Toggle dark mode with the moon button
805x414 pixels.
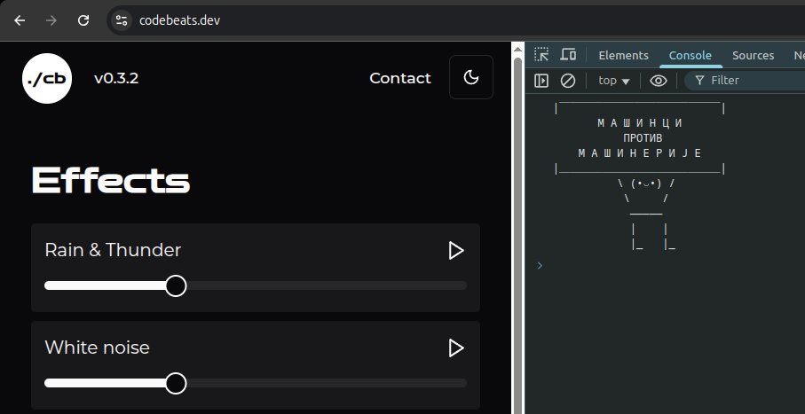[x=471, y=77]
